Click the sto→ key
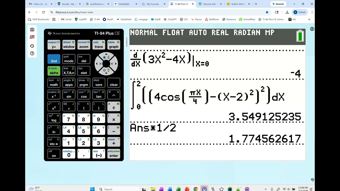This screenshot has width=340, height=191. pos(54,142)
